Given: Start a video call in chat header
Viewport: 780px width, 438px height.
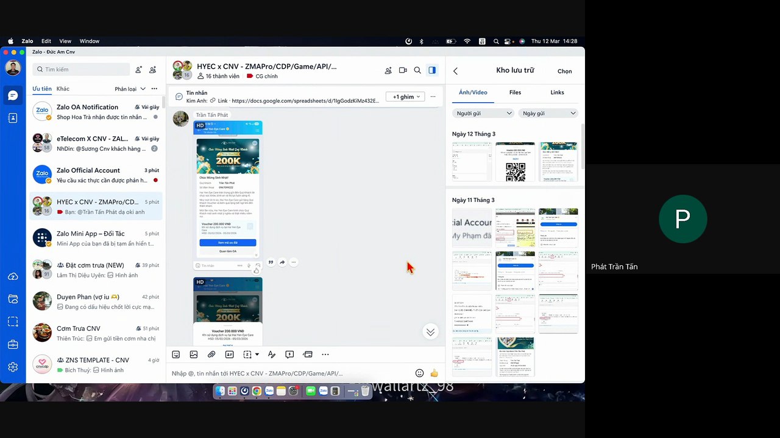Looking at the screenshot, I should point(403,71).
